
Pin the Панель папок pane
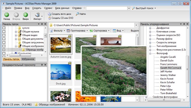(x=42, y=24)
